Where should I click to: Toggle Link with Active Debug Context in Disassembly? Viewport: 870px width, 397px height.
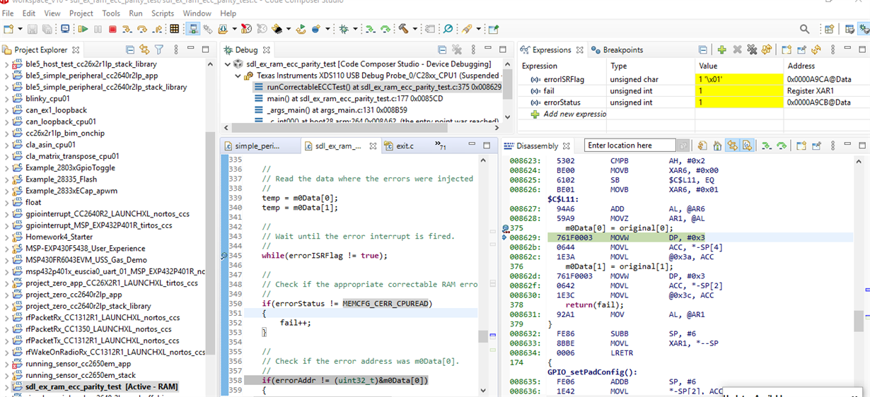732,146
